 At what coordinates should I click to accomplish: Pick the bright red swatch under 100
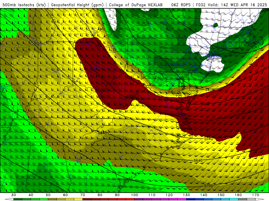click(x=130, y=199)
